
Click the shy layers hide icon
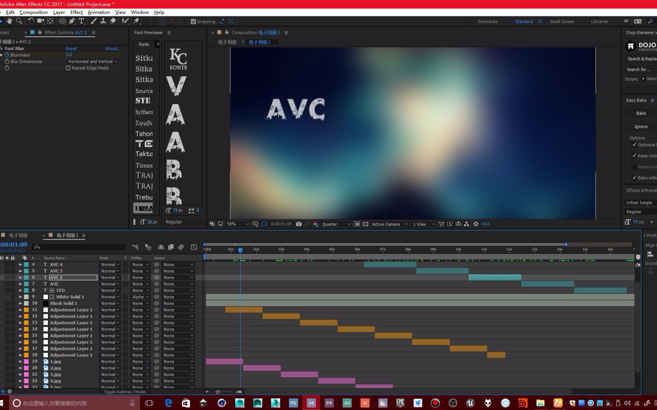pos(161,247)
